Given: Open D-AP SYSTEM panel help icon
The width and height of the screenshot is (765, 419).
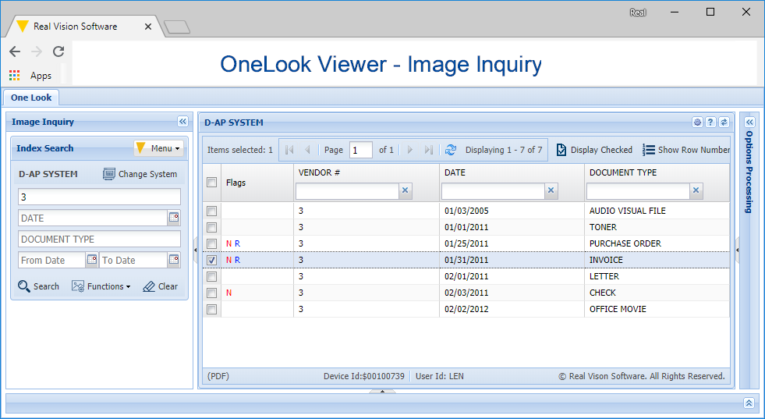Looking at the screenshot, I should (x=711, y=122).
